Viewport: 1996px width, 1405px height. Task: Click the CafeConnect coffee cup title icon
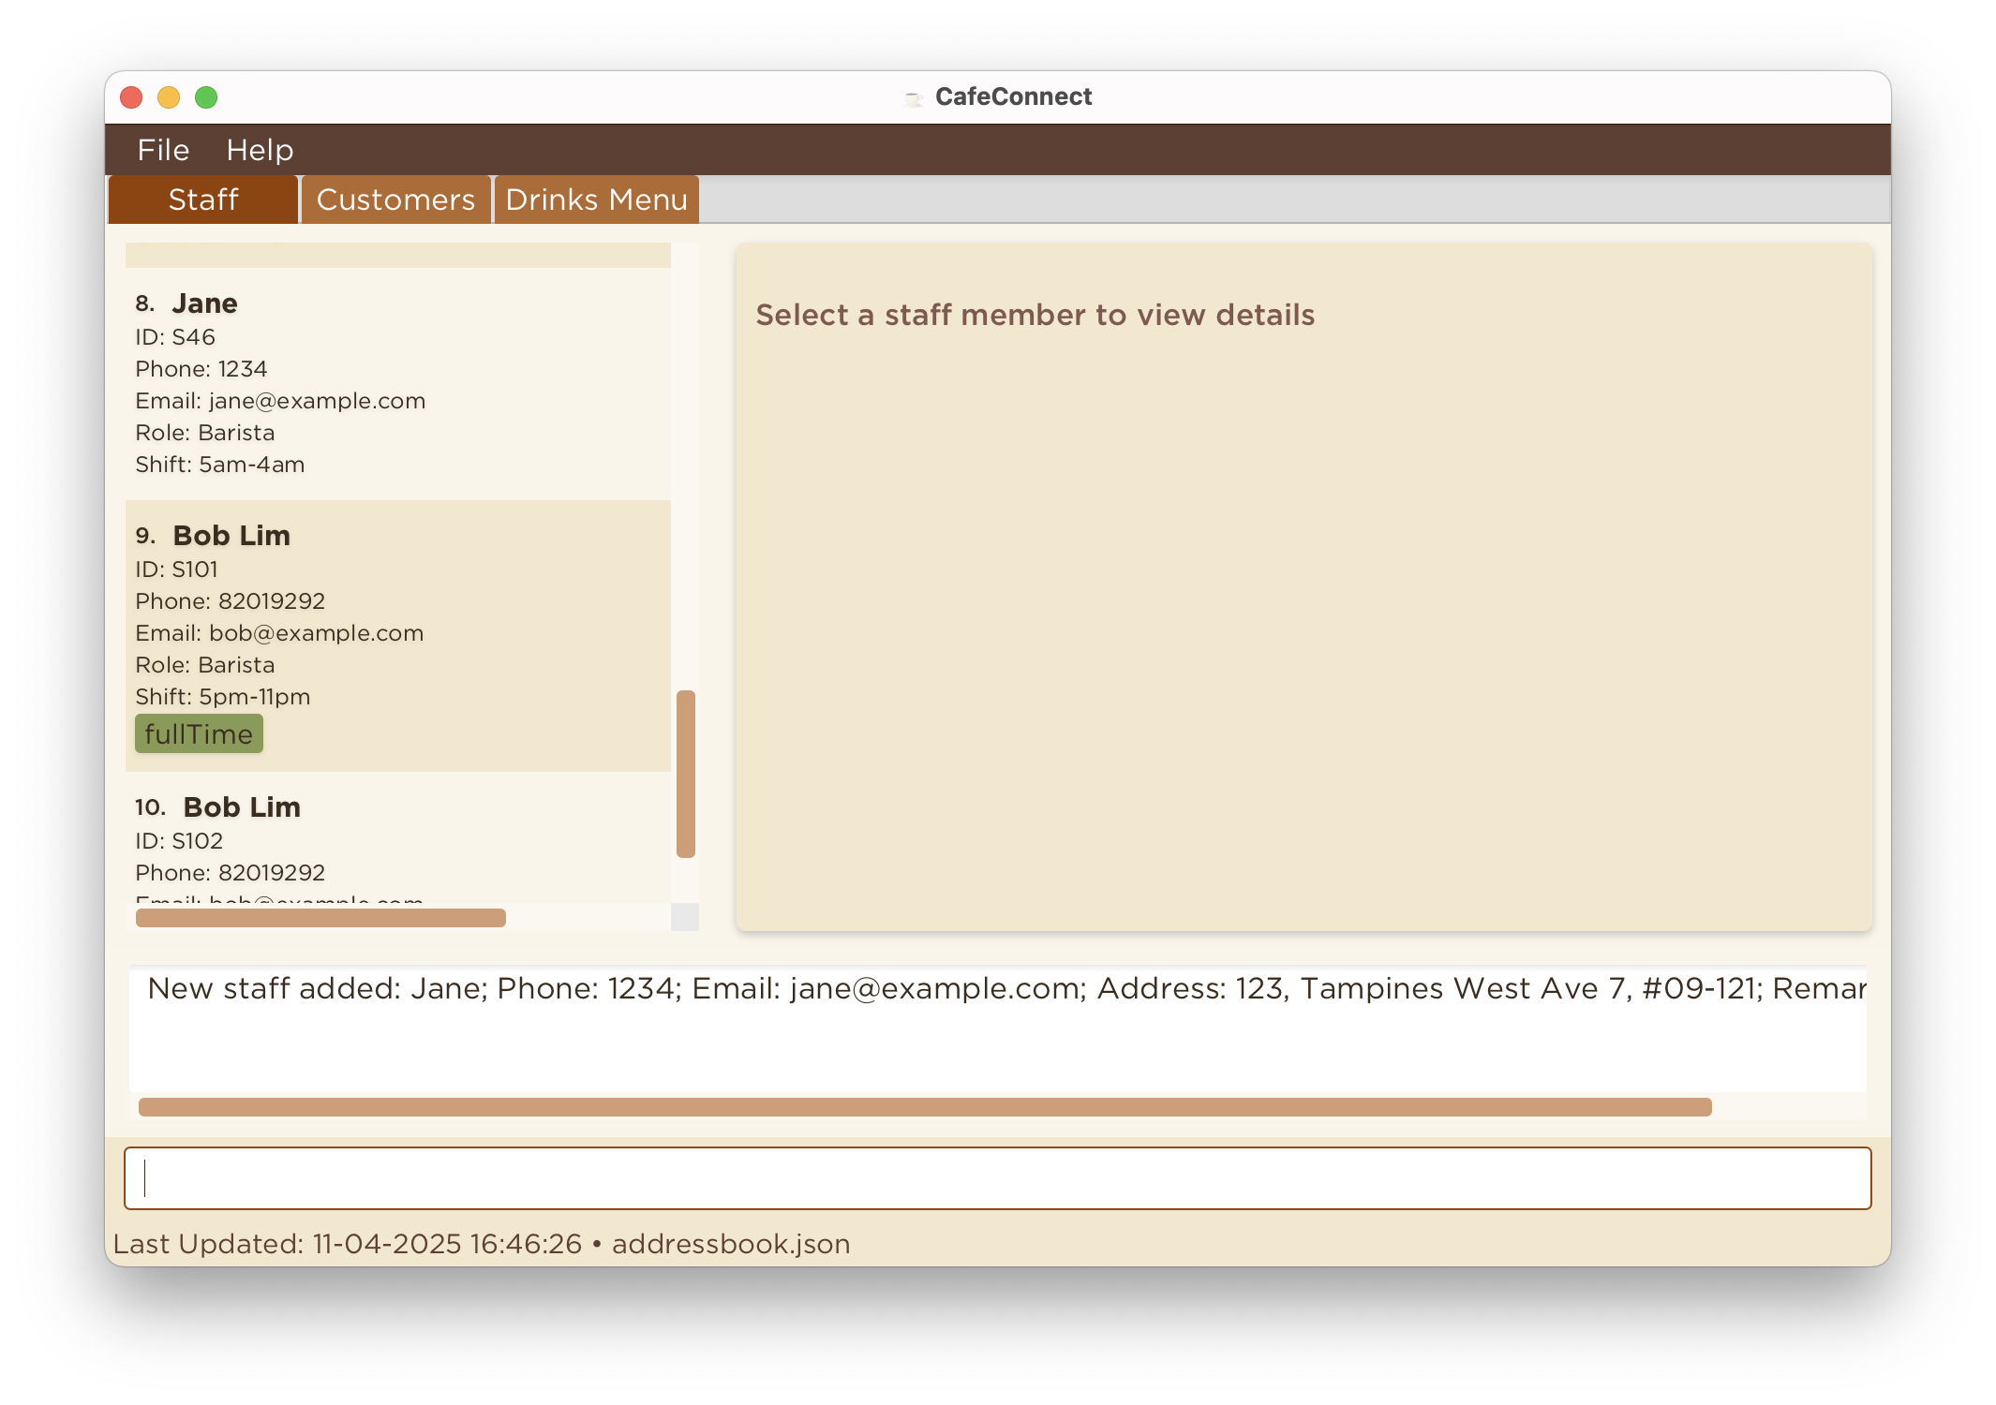[x=913, y=97]
